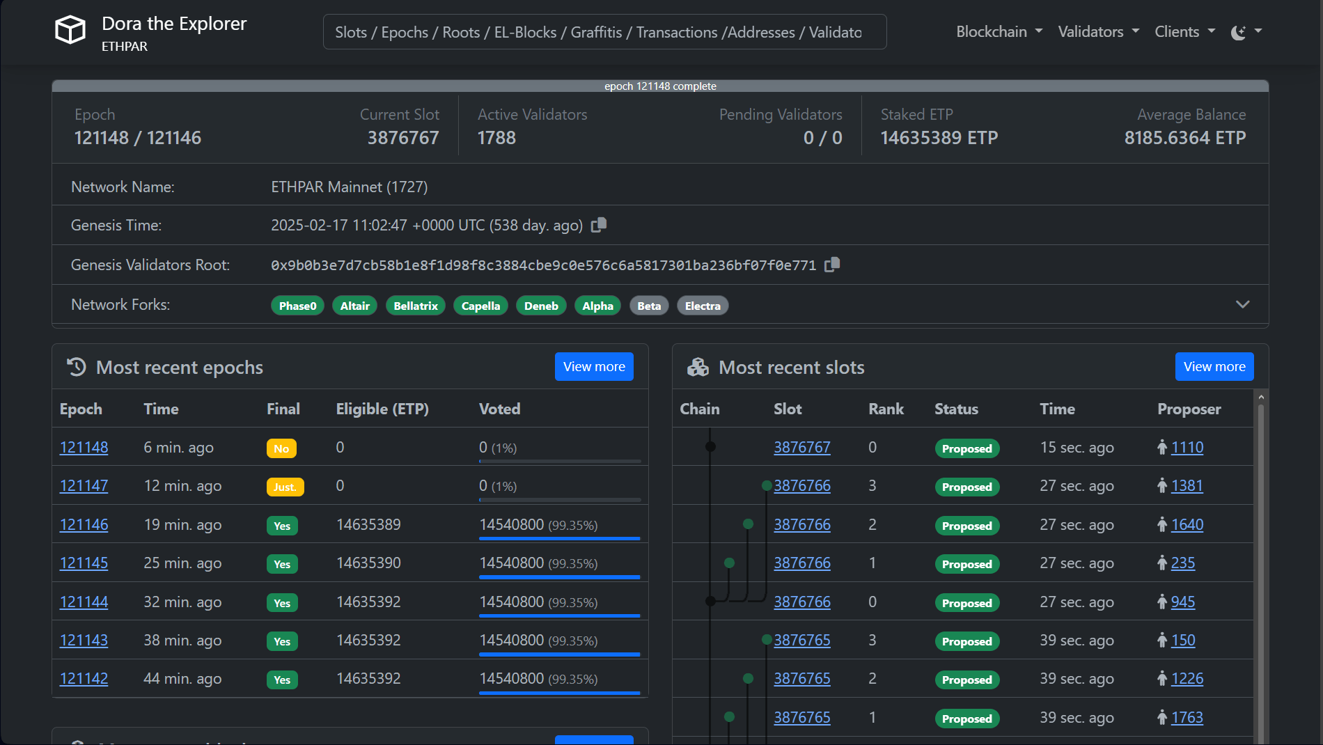Click the Staked ETP value 14635389 ETP

click(x=939, y=138)
